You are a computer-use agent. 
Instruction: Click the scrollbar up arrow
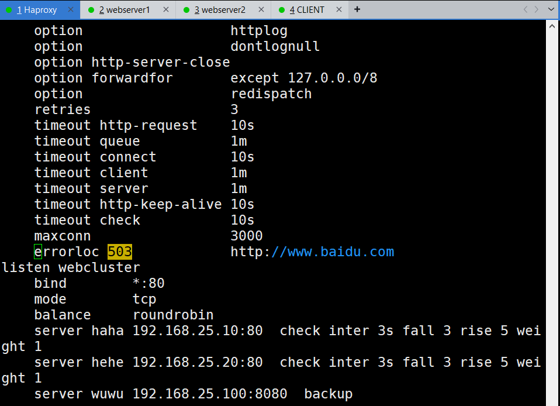(x=552, y=26)
